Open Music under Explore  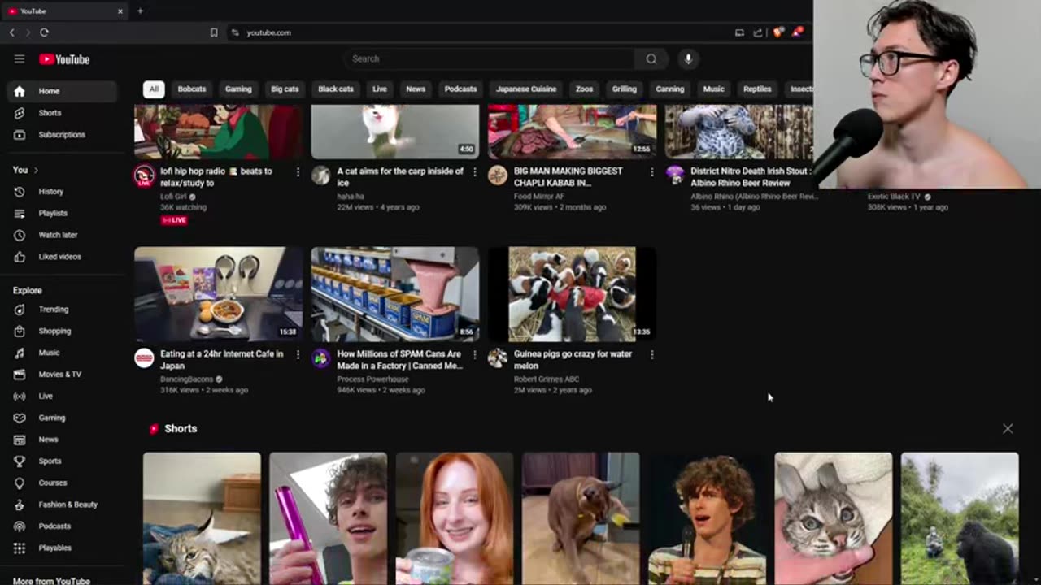pyautogui.click(x=62, y=353)
